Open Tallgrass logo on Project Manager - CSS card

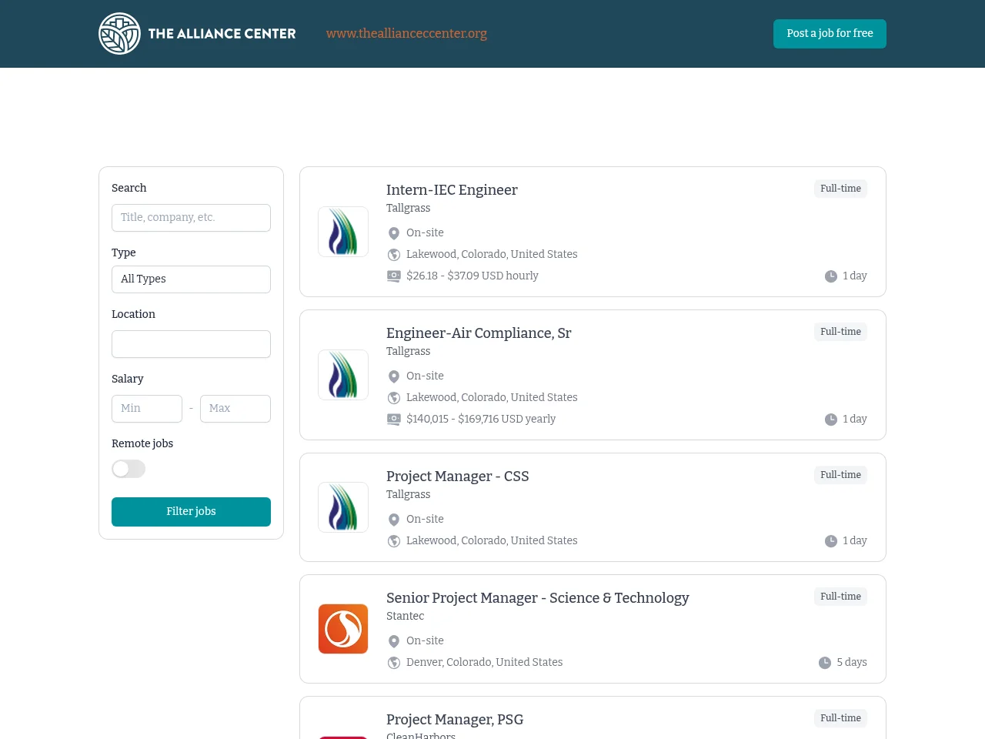(x=343, y=507)
